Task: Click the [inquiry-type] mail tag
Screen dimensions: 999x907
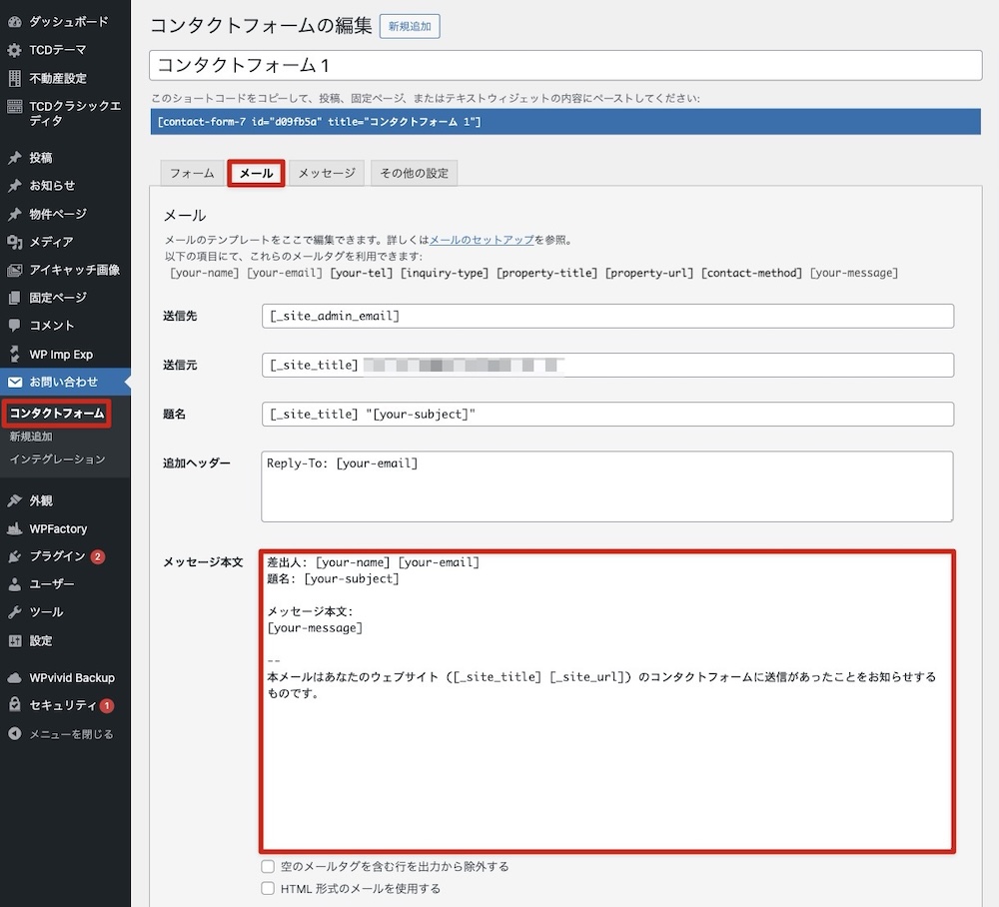Action: tap(445, 273)
